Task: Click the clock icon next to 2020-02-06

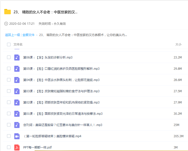Action: coord(6,24)
